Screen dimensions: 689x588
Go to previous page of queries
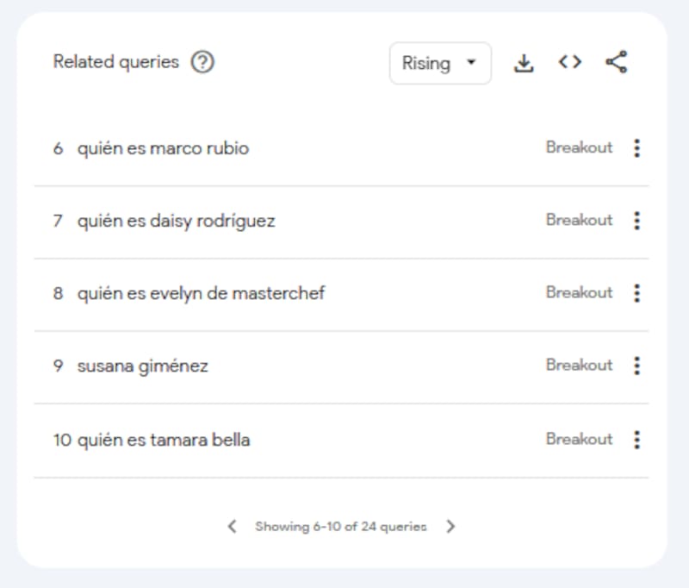point(232,526)
